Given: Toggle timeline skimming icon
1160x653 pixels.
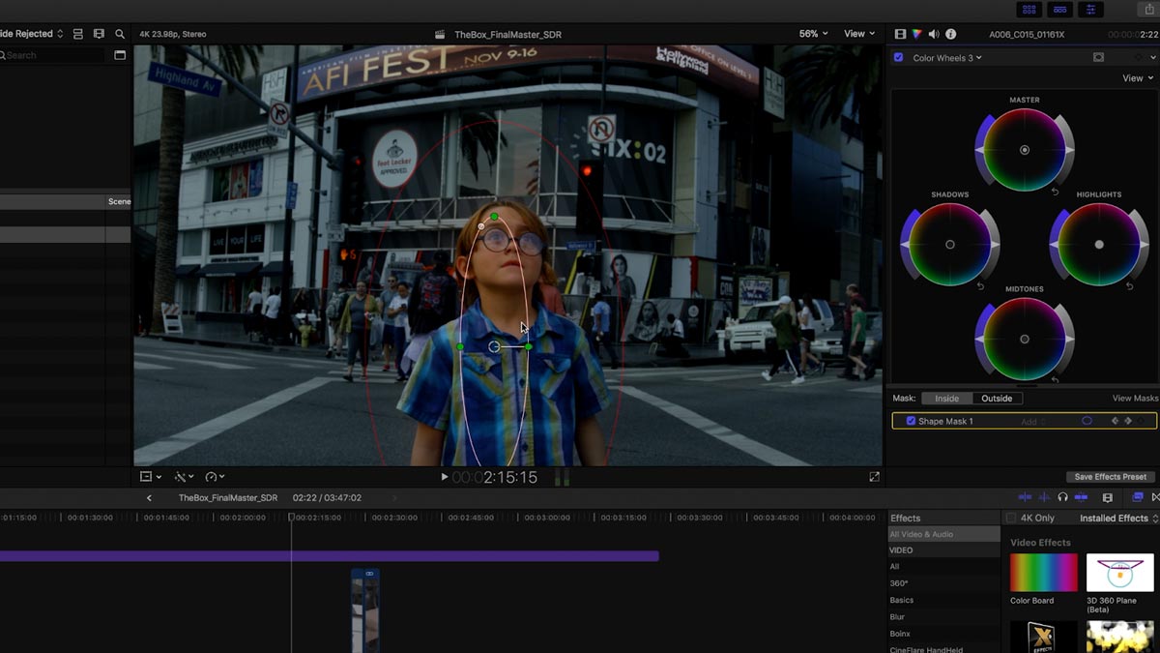Looking at the screenshot, I should [1026, 497].
